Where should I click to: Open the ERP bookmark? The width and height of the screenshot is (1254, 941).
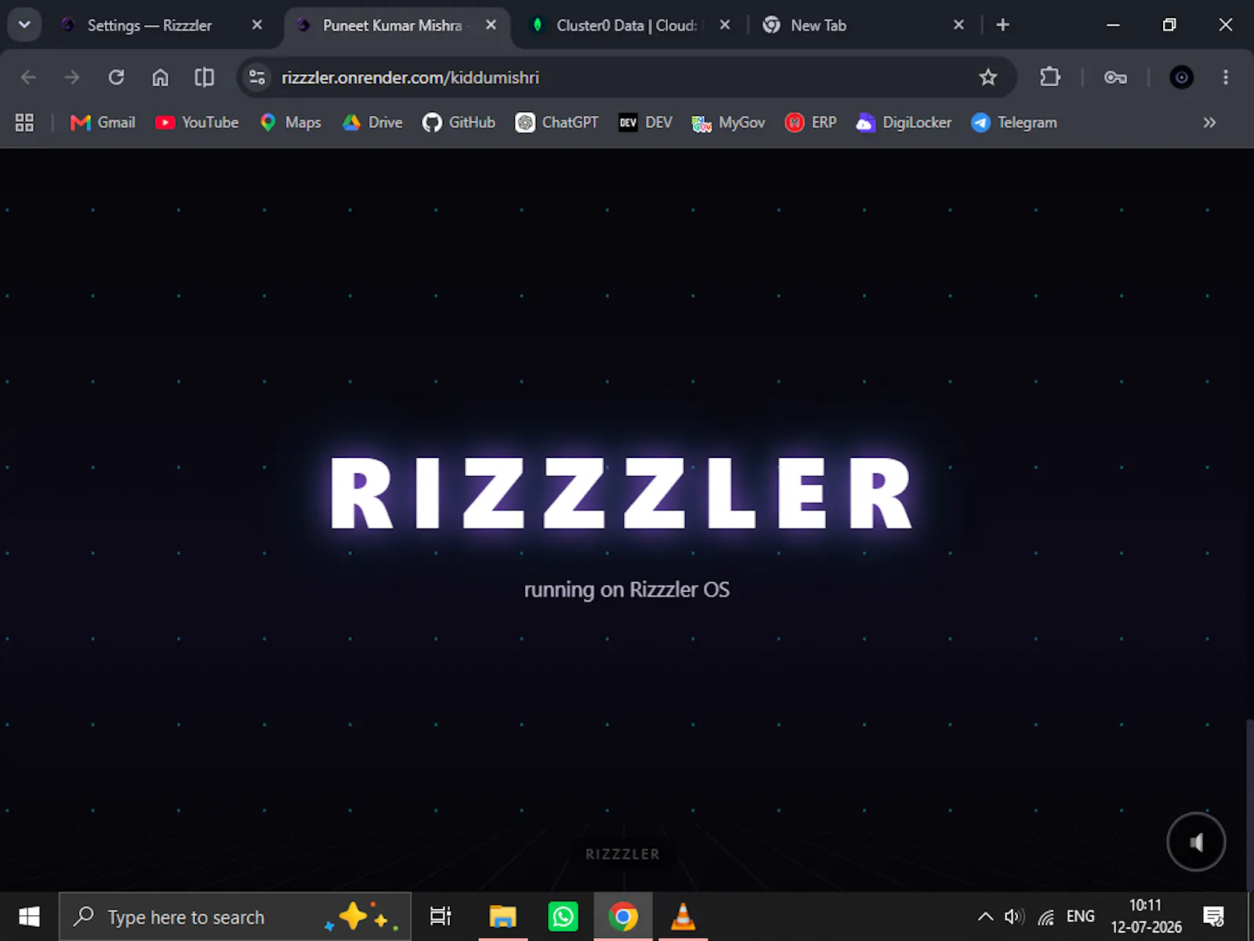coord(811,122)
